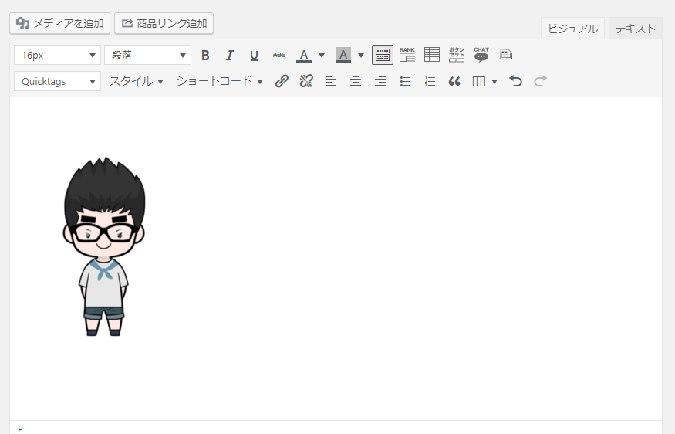Viewport: 675px width, 434px height.
Task: Click the highlighted box design toolbar icon
Action: [x=383, y=55]
